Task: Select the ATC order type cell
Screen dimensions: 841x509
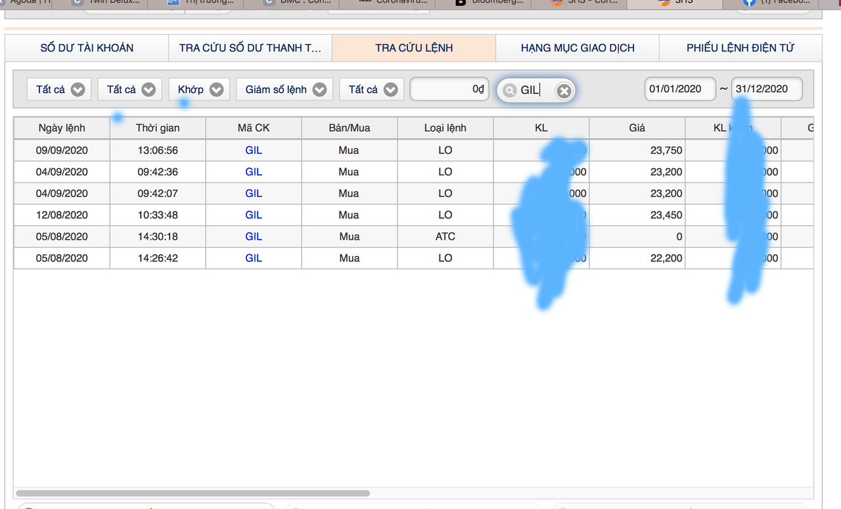Action: coord(445,236)
